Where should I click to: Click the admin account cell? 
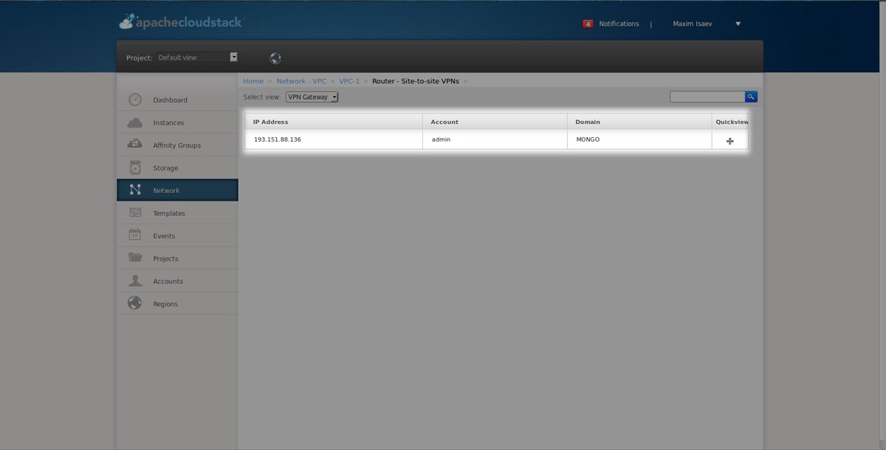click(495, 139)
